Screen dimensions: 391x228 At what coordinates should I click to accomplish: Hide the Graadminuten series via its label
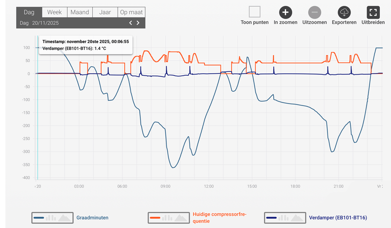pyautogui.click(x=92, y=218)
